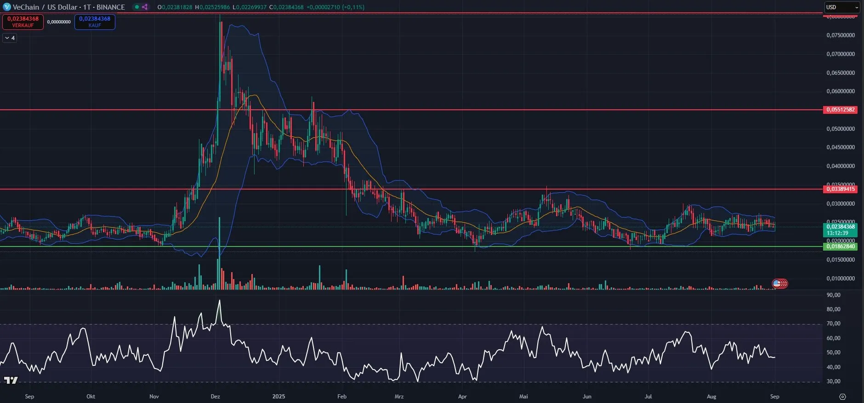Click the Feb label on time axis

pos(341,397)
